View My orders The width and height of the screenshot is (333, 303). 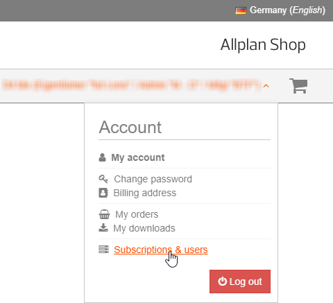pos(137,214)
